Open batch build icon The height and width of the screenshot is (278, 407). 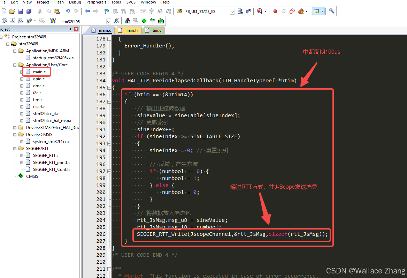tap(29, 21)
